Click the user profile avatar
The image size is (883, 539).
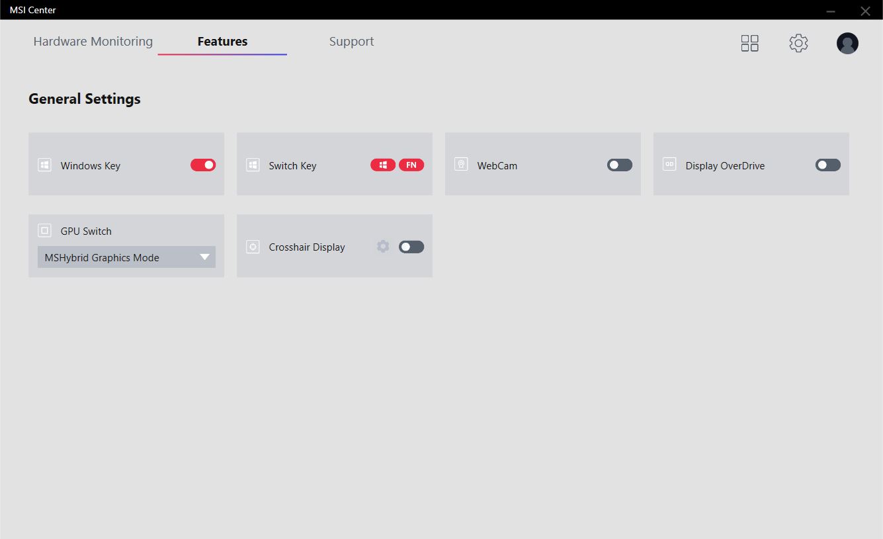[847, 44]
